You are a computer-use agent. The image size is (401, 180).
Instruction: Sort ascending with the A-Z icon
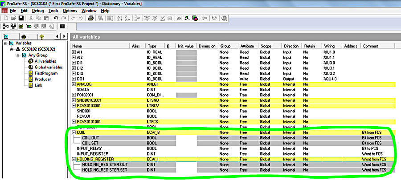click(x=120, y=18)
